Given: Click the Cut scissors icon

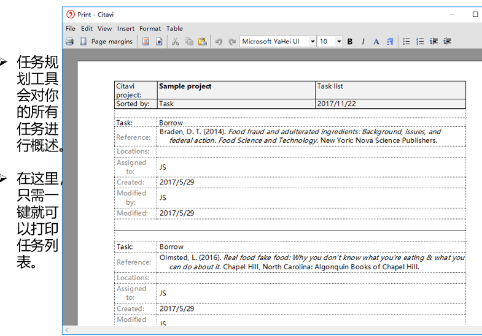Looking at the screenshot, I should pos(175,42).
